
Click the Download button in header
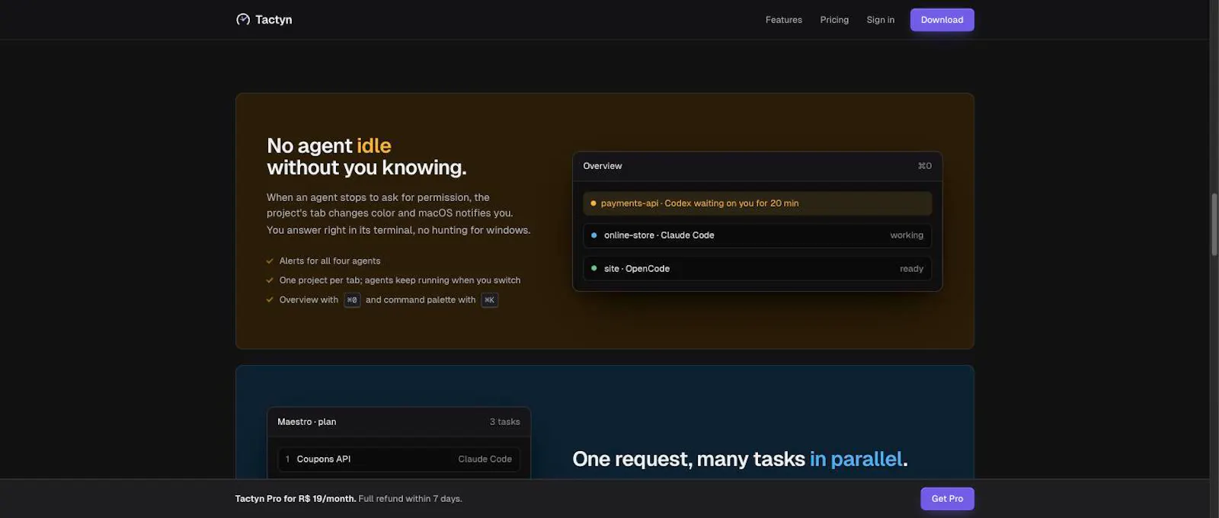(x=942, y=20)
